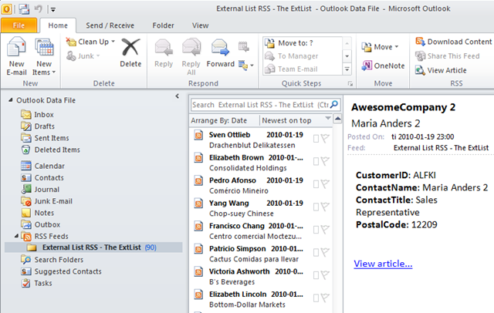Open the Move dropdown in ribbon

tap(380, 47)
